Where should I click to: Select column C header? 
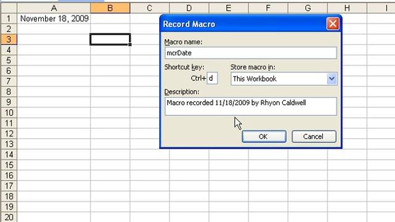[149, 8]
